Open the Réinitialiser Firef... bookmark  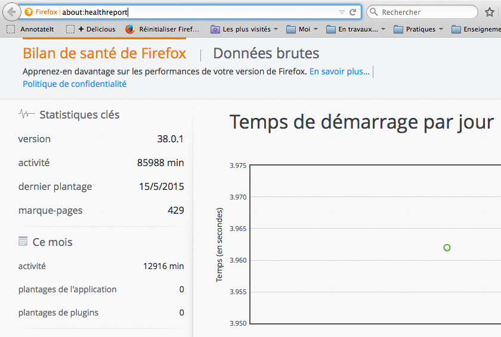click(162, 29)
